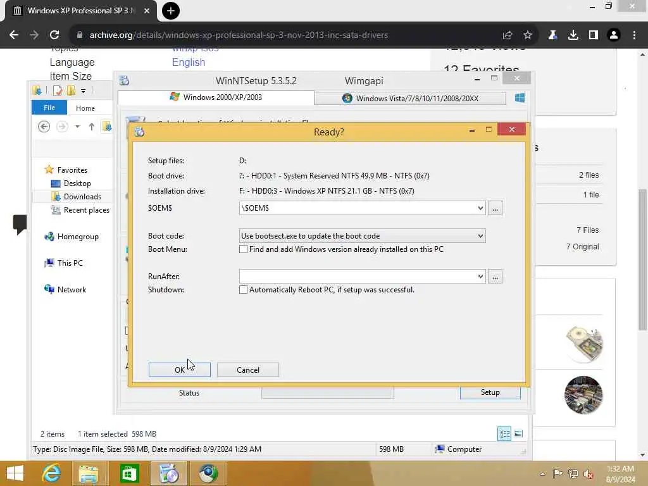The image size is (648, 486).
Task: Go back in File Explorer
Action: (44, 127)
